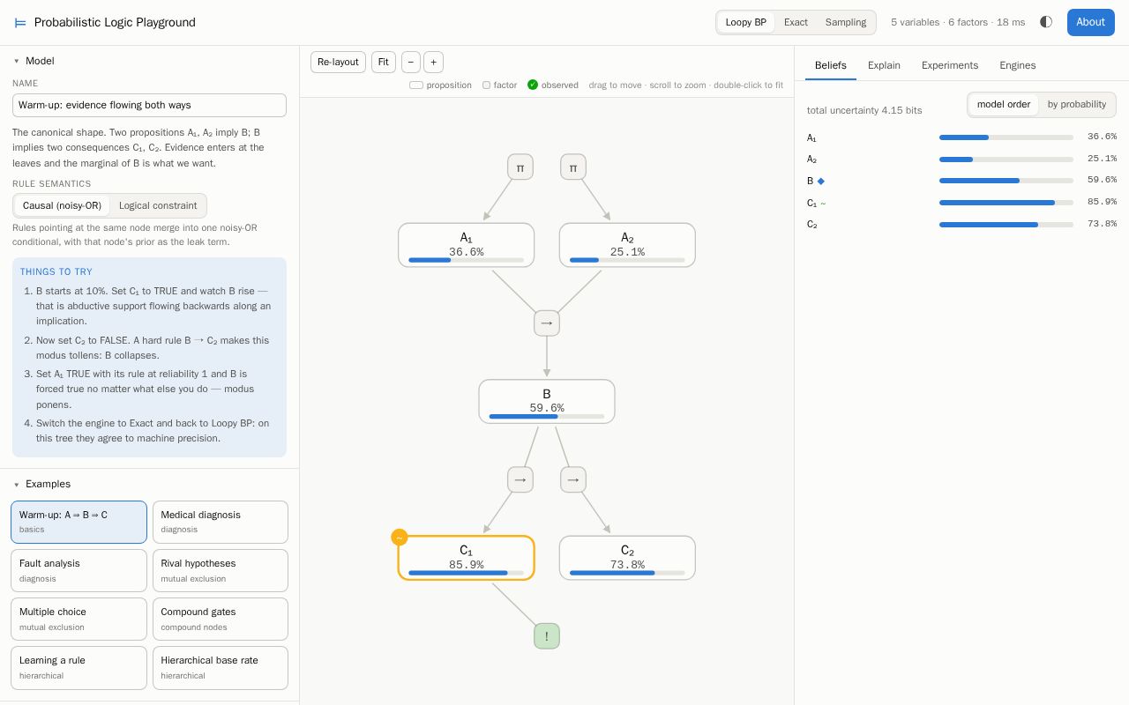Select the prior factor above A₂

[x=573, y=167]
